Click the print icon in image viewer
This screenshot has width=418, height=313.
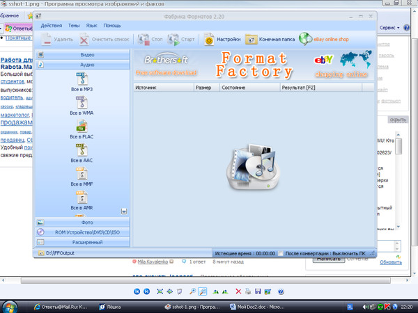[x=248, y=291]
